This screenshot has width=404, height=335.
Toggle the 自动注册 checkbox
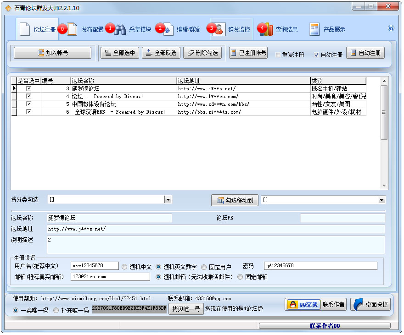pyautogui.click(x=316, y=55)
